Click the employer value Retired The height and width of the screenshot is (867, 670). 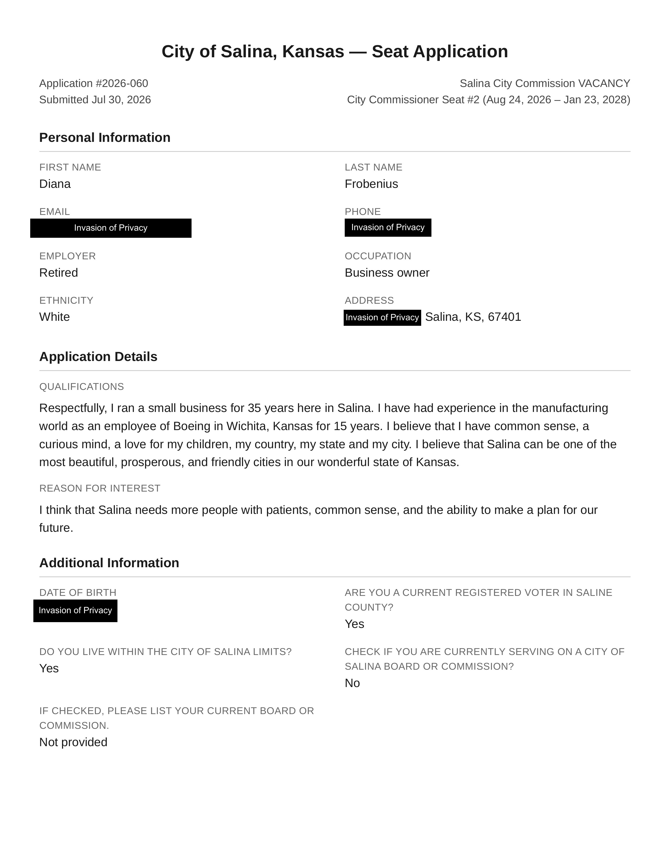pyautogui.click(x=59, y=273)
